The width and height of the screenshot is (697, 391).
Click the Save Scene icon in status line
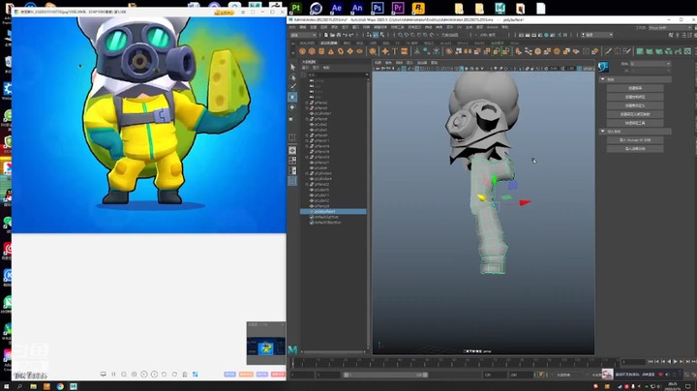point(338,35)
